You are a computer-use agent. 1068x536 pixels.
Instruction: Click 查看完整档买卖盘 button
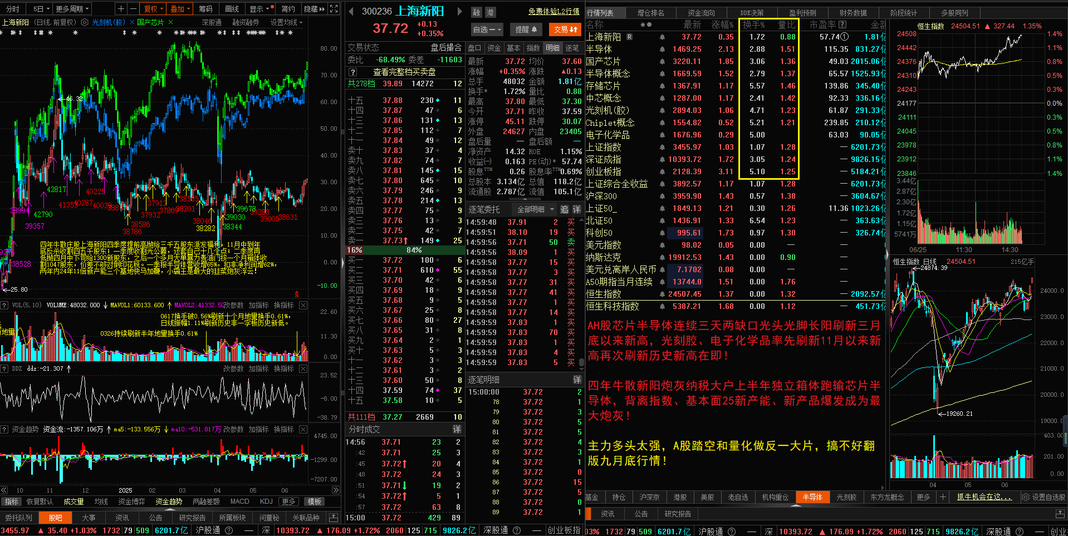pos(404,72)
